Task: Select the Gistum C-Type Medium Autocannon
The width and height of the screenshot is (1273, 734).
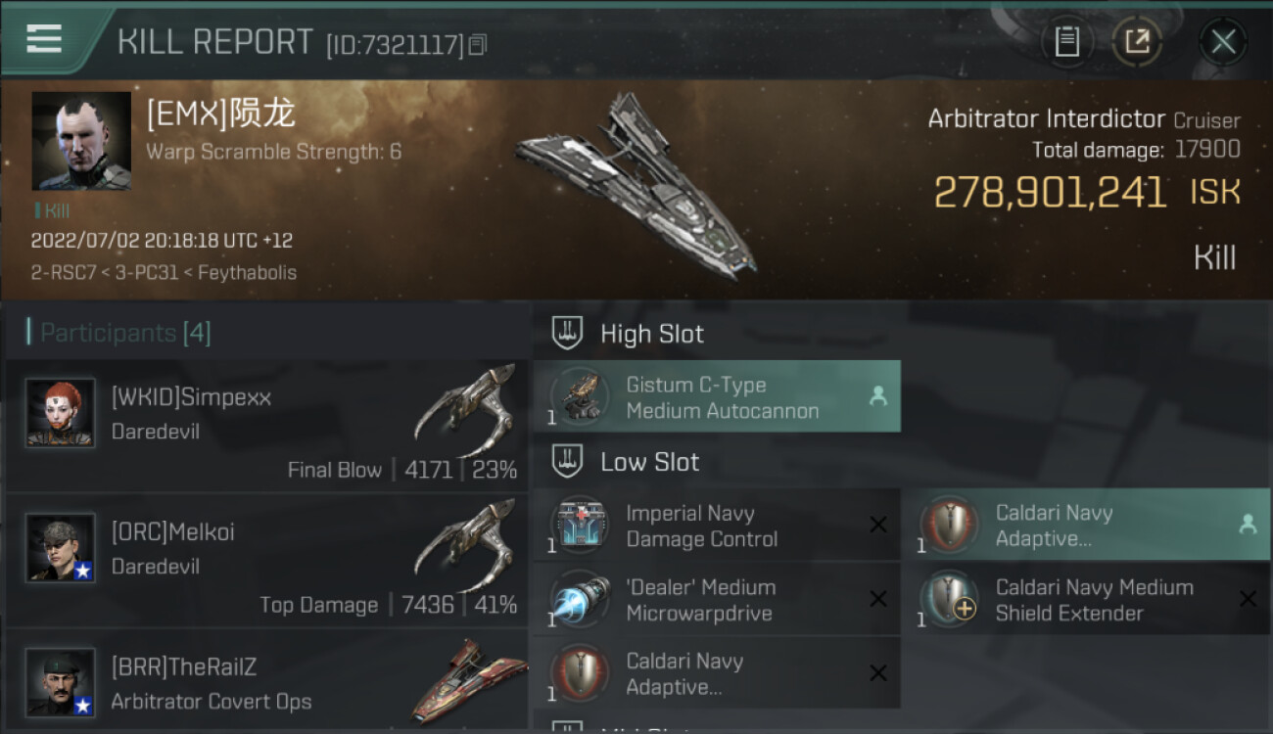Action: [717, 397]
